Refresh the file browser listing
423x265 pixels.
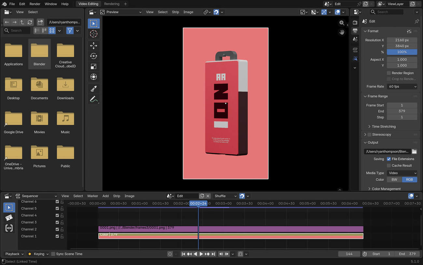pos(30,22)
